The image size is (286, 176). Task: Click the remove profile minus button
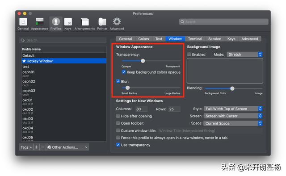(43, 147)
